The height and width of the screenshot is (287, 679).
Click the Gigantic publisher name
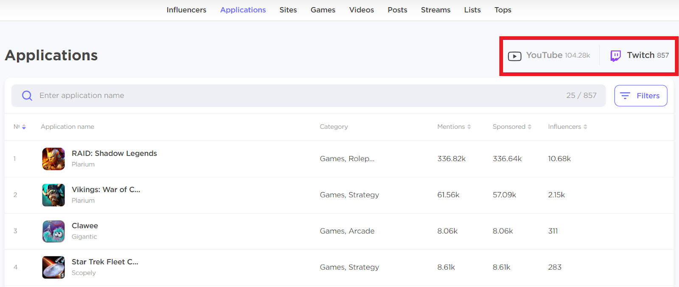coord(84,237)
